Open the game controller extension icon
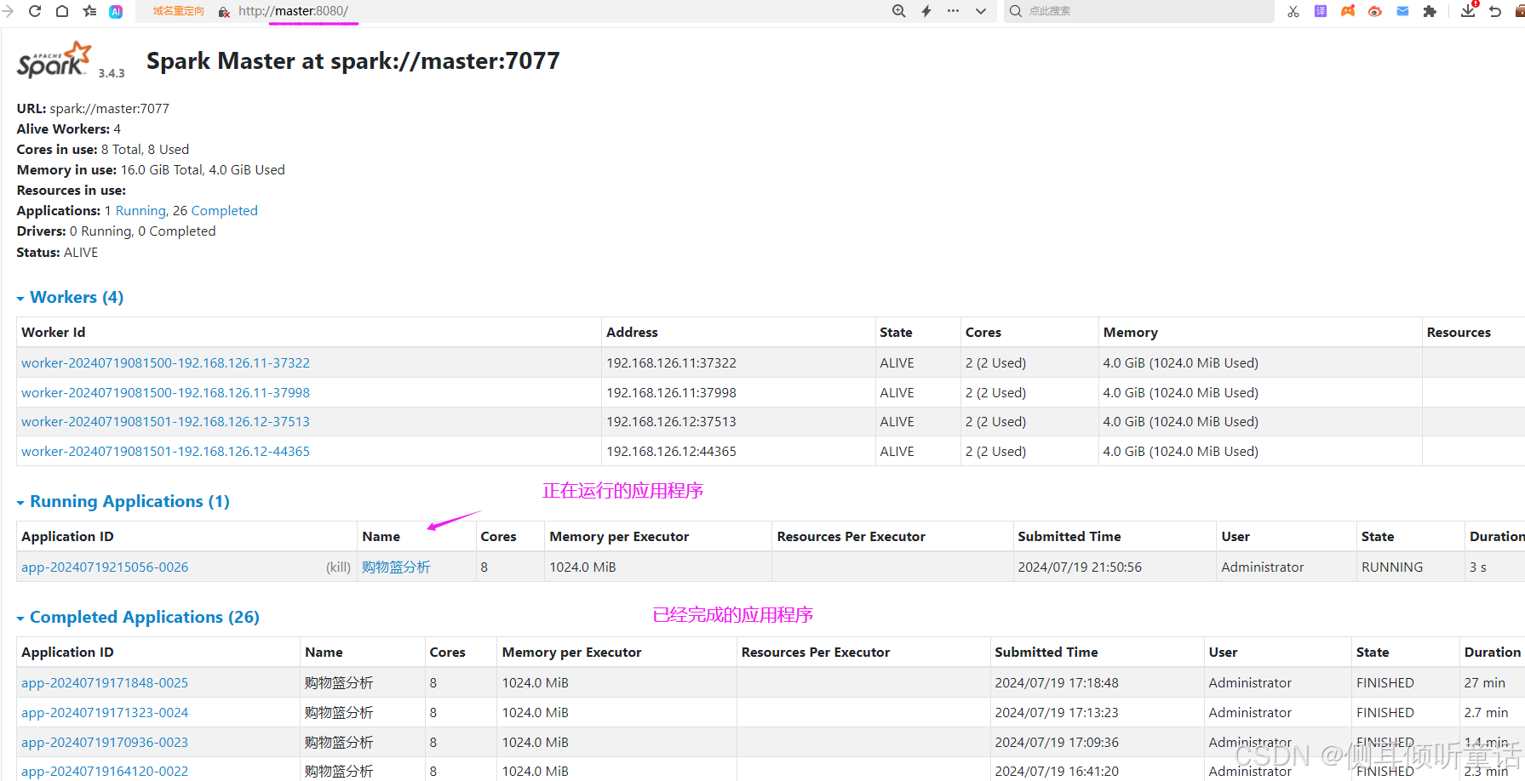The width and height of the screenshot is (1525, 781). coord(1348,11)
